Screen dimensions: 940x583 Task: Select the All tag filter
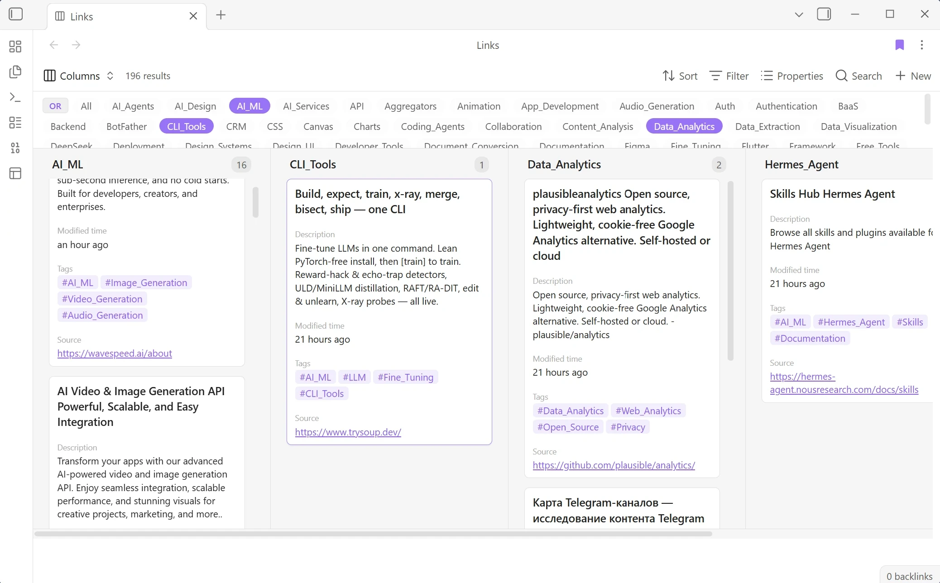86,106
